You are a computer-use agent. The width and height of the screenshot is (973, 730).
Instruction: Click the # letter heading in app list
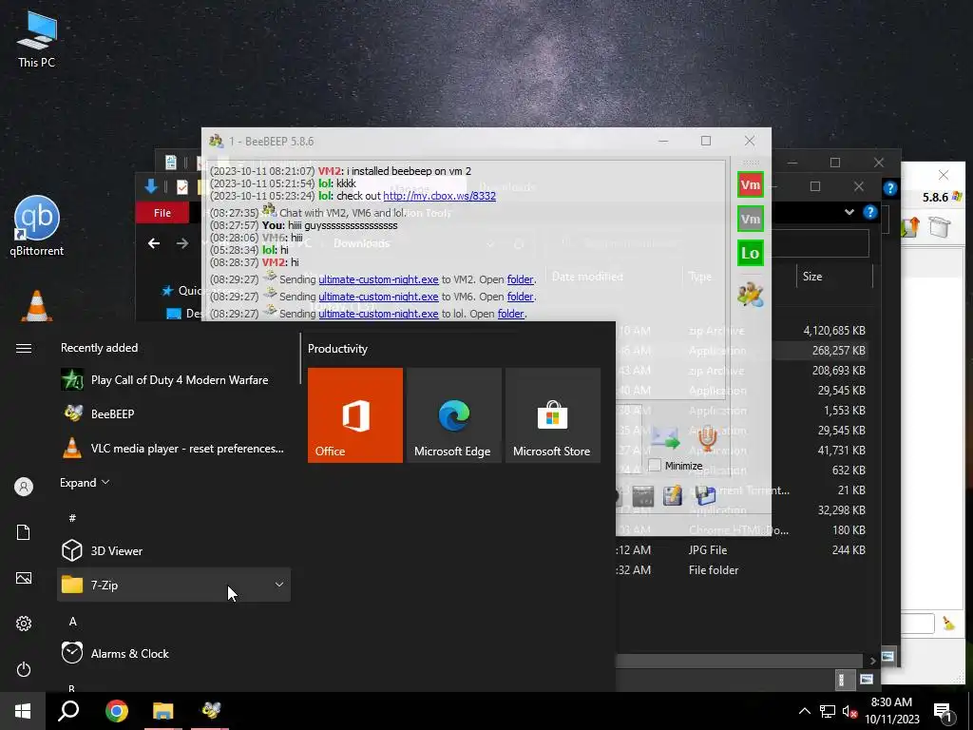(x=72, y=518)
